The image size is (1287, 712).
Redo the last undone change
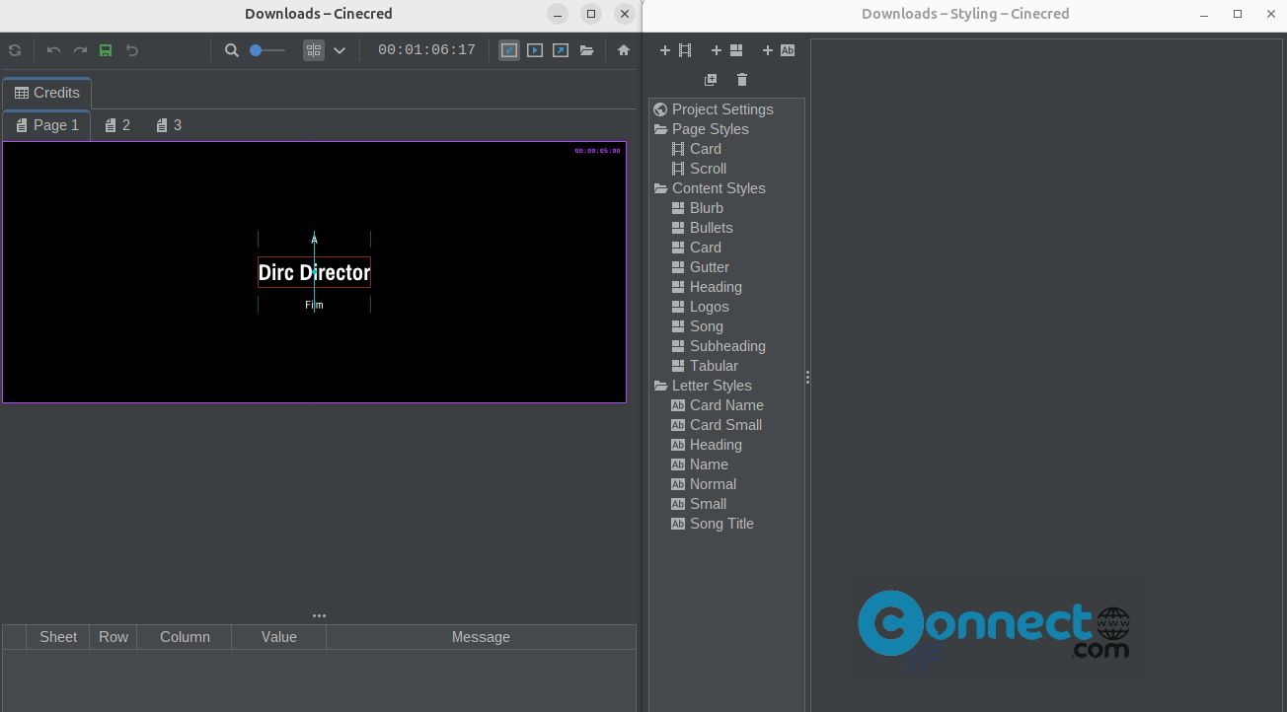pos(80,50)
